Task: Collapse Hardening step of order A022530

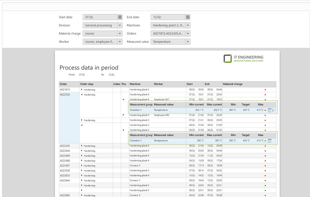Action: pyautogui.click(x=82, y=95)
